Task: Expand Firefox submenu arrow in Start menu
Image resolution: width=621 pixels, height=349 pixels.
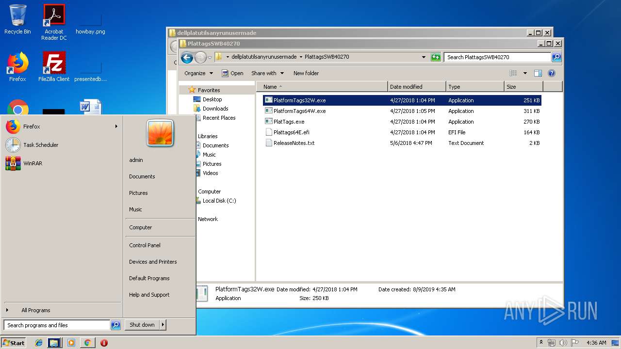Action: pos(116,127)
